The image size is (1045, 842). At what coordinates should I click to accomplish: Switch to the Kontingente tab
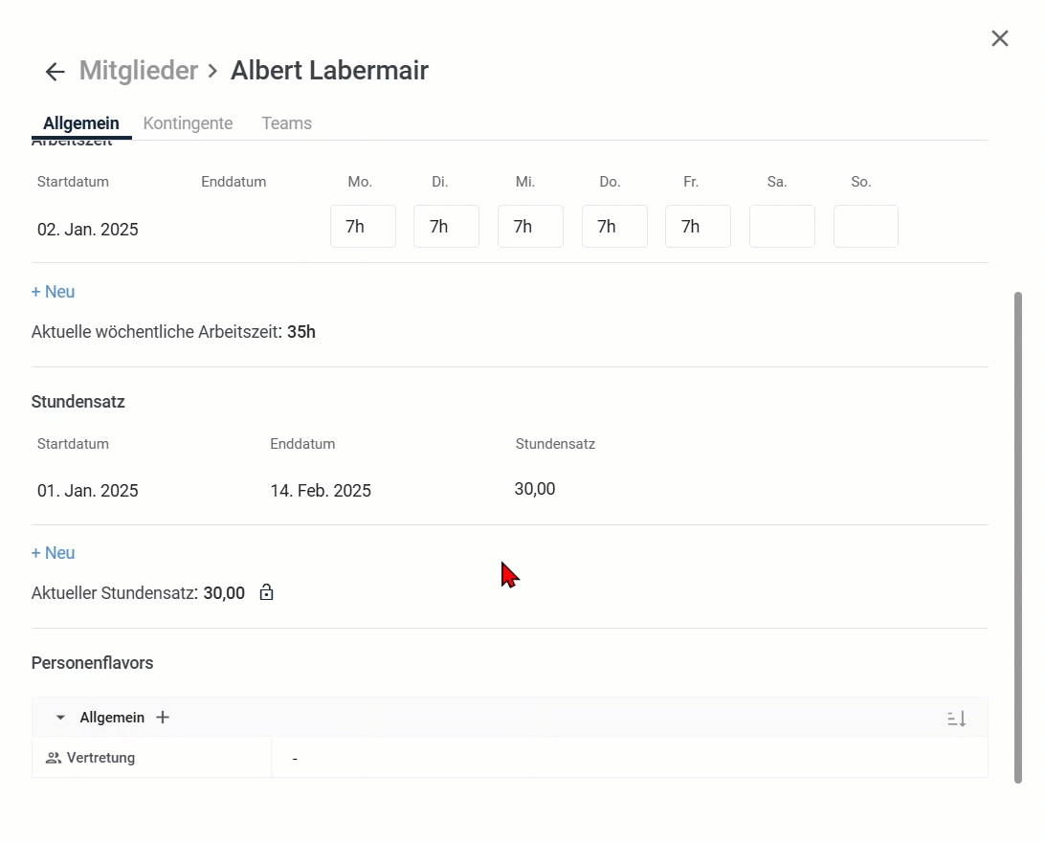[188, 123]
